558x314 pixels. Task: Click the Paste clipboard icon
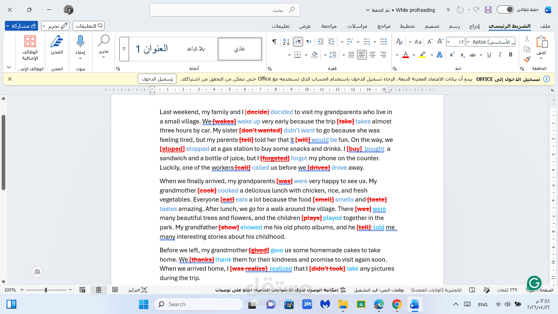point(542,42)
